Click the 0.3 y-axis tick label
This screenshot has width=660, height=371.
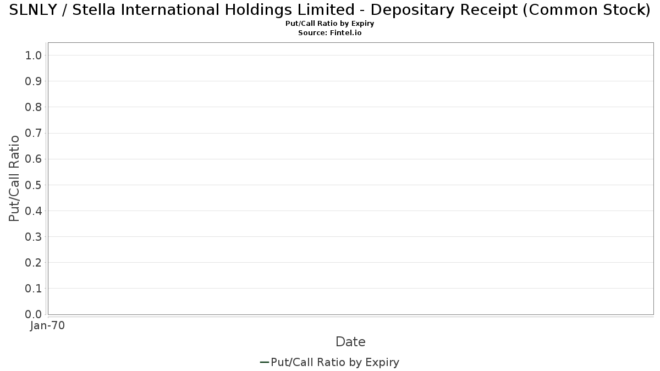click(x=34, y=237)
